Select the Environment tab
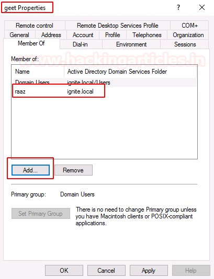Screen dimensions: 214x279 131,44
